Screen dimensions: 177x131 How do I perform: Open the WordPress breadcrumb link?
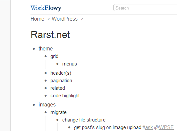(x=65, y=19)
